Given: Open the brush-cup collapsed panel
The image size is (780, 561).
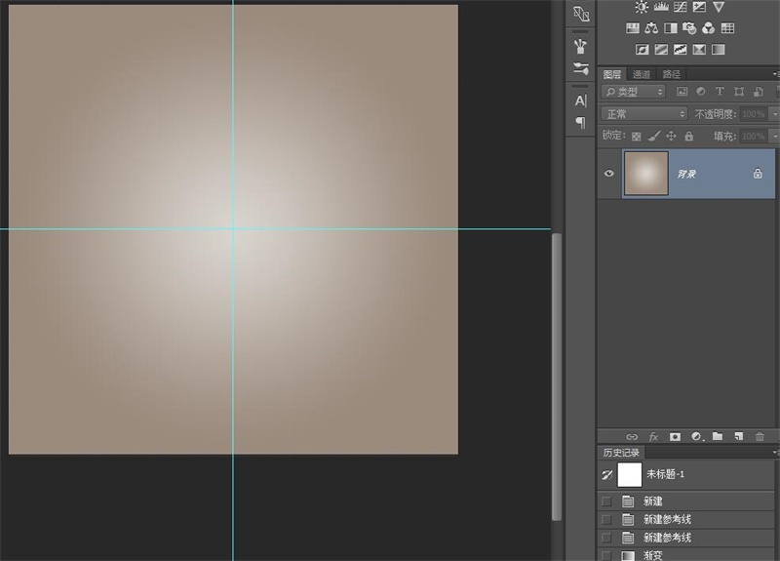Looking at the screenshot, I should tap(580, 46).
